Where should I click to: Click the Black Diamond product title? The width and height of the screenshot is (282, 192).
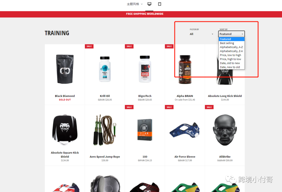pyautogui.click(x=65, y=96)
